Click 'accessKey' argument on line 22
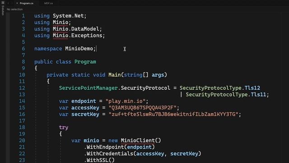Viewport: 289px width, 163px height. click(150, 153)
